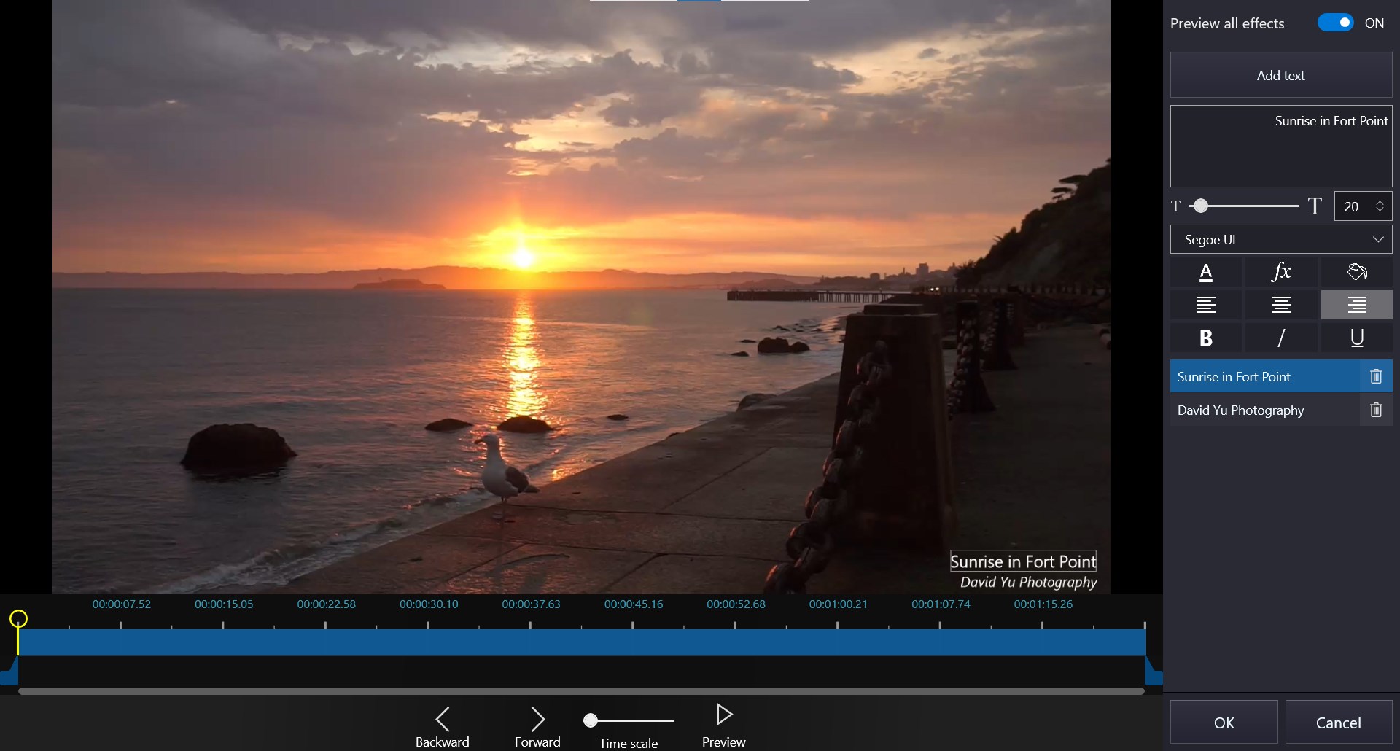Screen dimensions: 1400x751
Task: Open the text effects (fx) panel
Action: 1281,272
